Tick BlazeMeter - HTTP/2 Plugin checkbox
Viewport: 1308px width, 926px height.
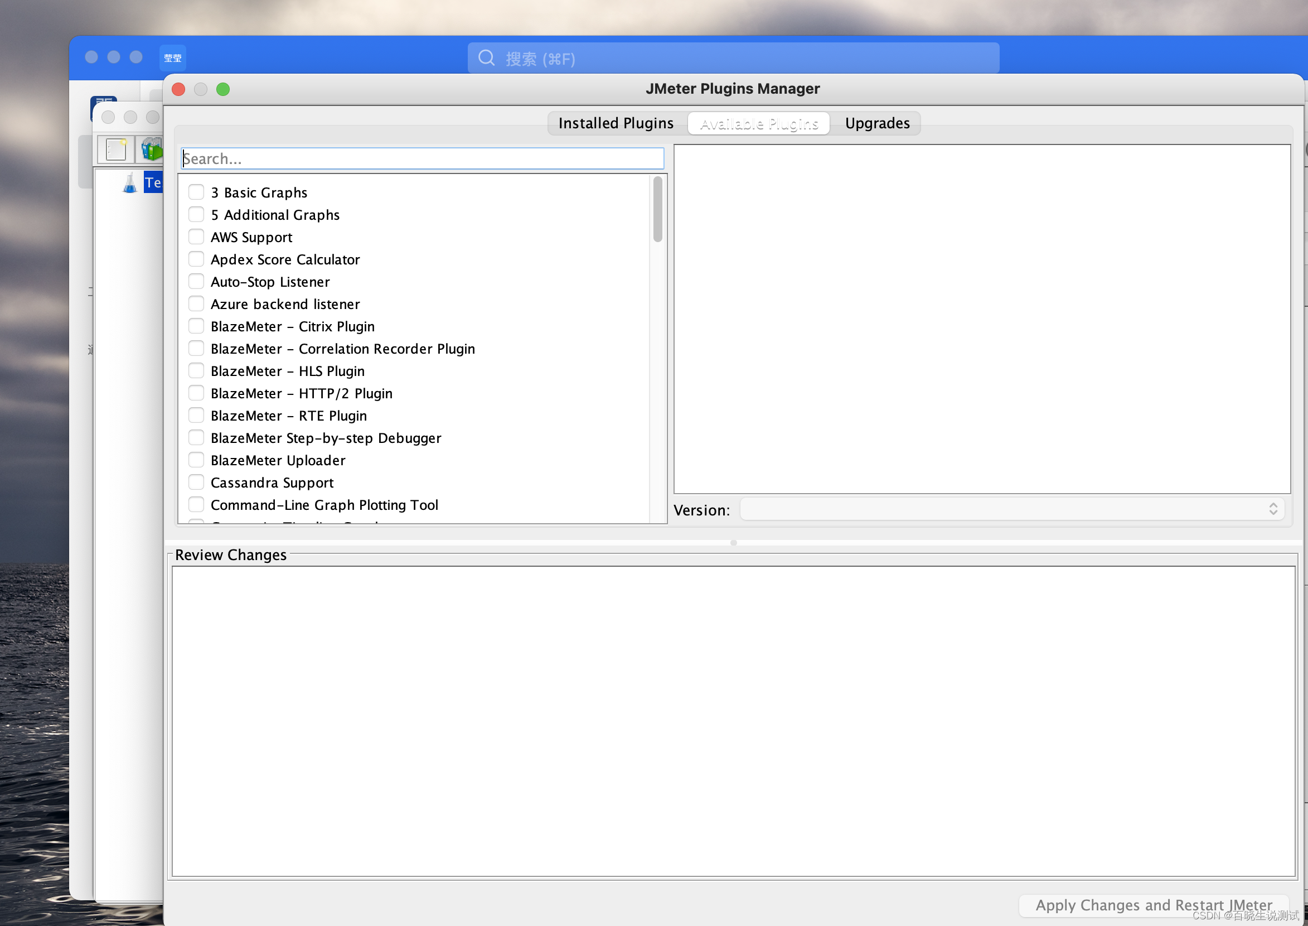pos(196,393)
